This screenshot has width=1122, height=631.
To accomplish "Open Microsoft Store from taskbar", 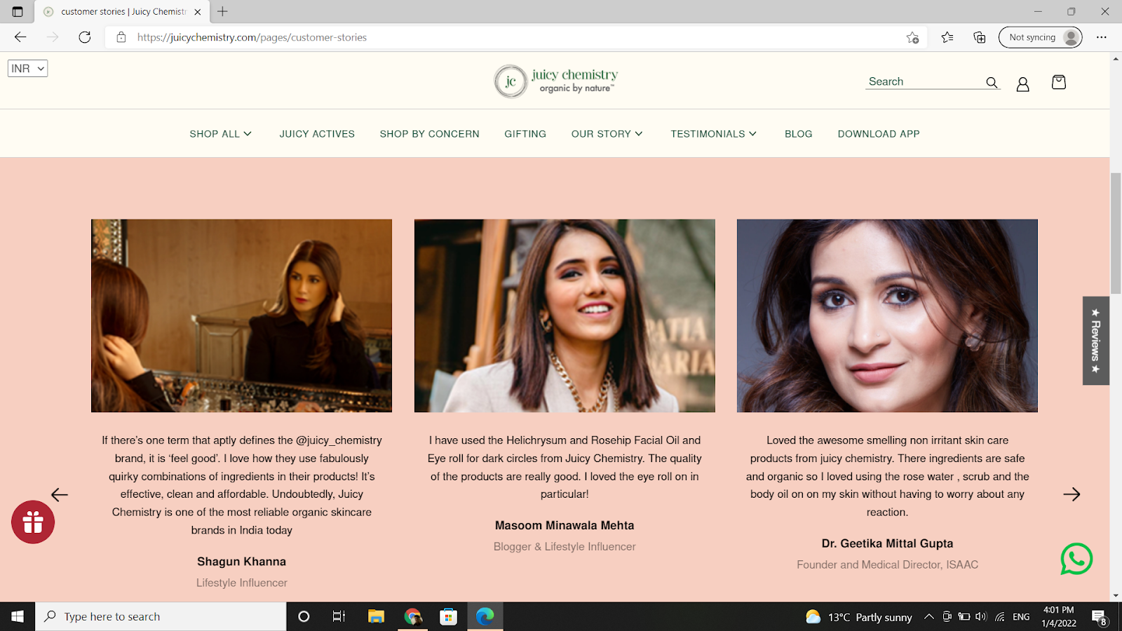I will (x=448, y=616).
